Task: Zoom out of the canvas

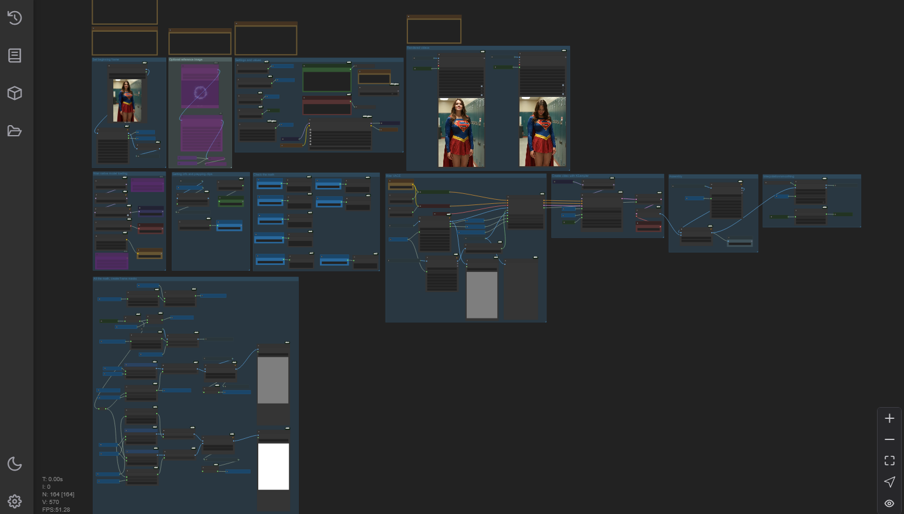Action: click(x=889, y=439)
